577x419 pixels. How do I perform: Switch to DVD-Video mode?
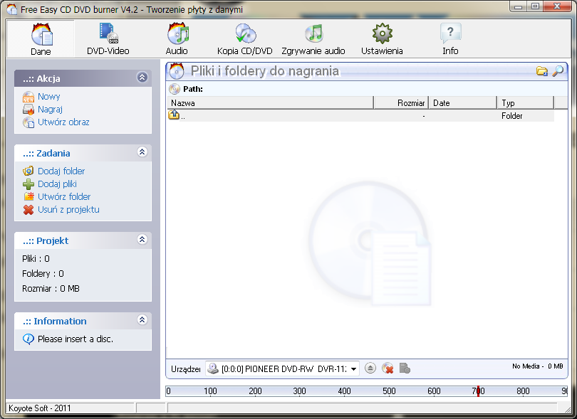pos(108,39)
